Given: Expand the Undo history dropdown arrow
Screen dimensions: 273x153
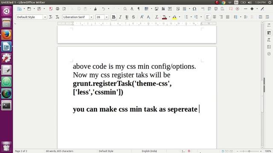Looking at the screenshot, I should point(108,9).
